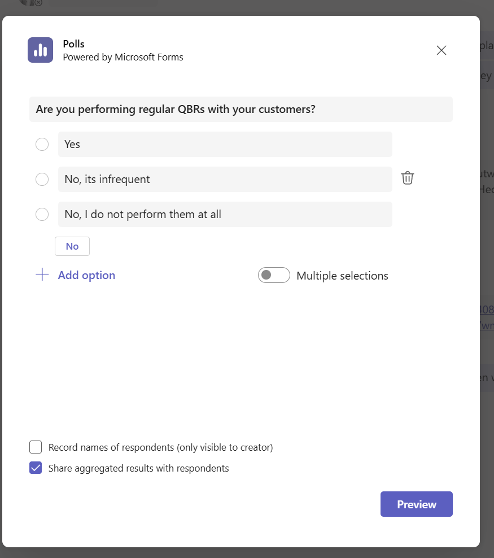Image resolution: width=494 pixels, height=558 pixels.
Task: Enable the Multiple selections toggle
Action: [274, 275]
